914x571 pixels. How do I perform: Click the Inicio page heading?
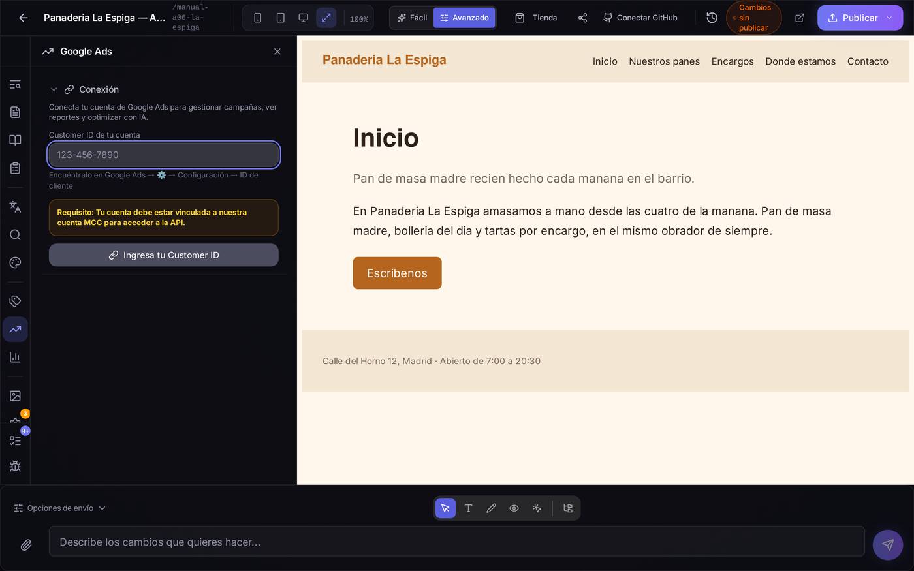[x=386, y=138]
